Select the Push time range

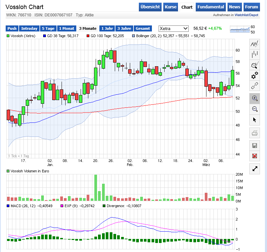(x=12, y=28)
